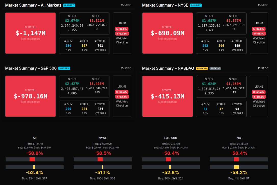The image size is (277, 185).
Task: Click the # -58.2% leans badge in NASDAQ
Action: click(259, 97)
